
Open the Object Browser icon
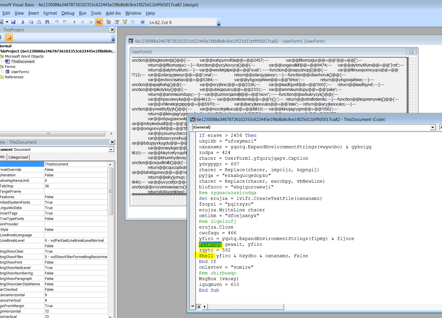125,22
